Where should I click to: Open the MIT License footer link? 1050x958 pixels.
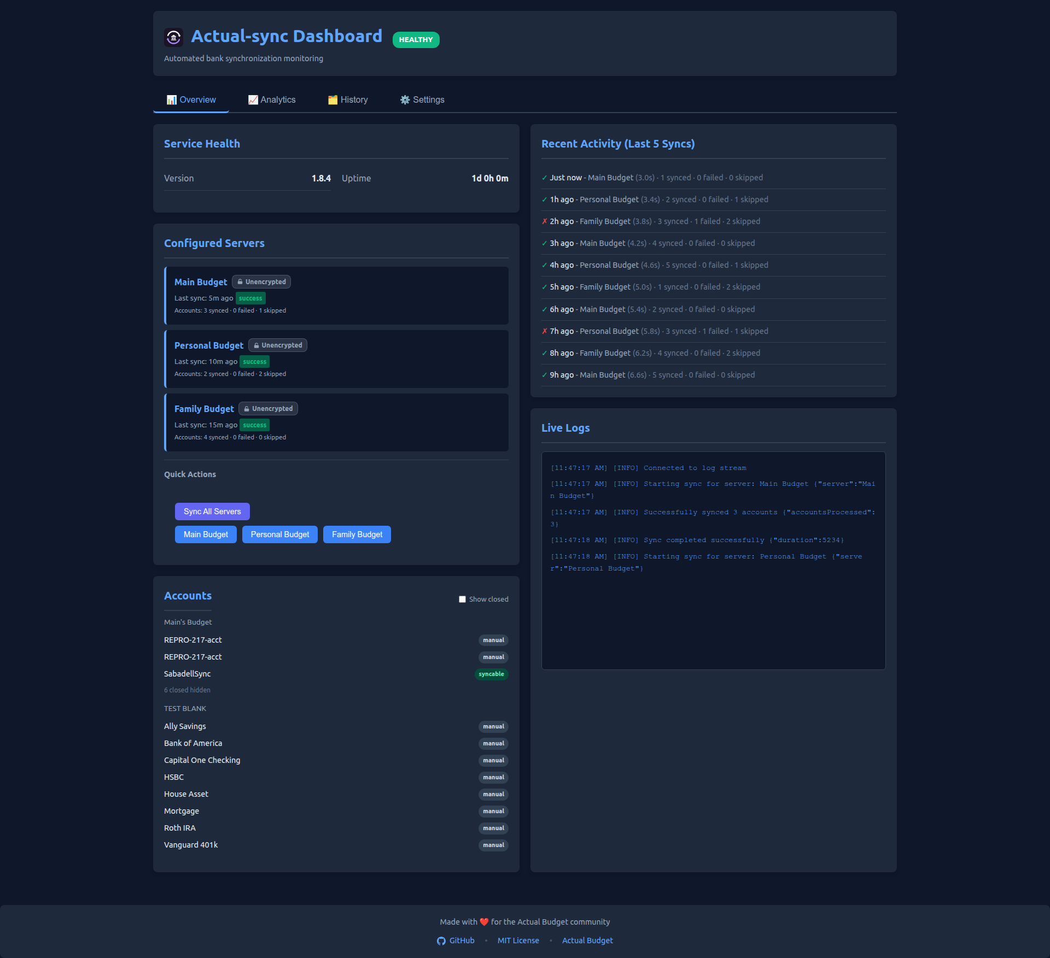pyautogui.click(x=518, y=941)
